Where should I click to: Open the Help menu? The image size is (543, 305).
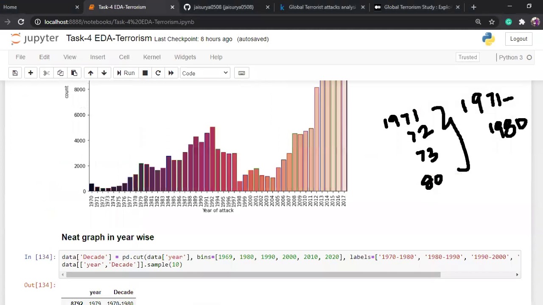216,57
